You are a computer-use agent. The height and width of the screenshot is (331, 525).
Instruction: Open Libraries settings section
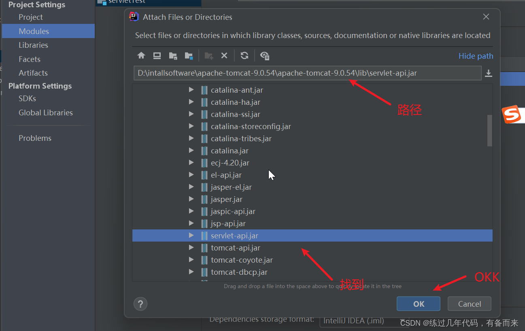[33, 45]
